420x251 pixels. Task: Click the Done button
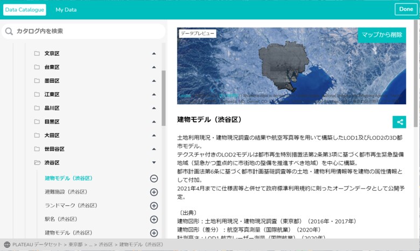[406, 9]
